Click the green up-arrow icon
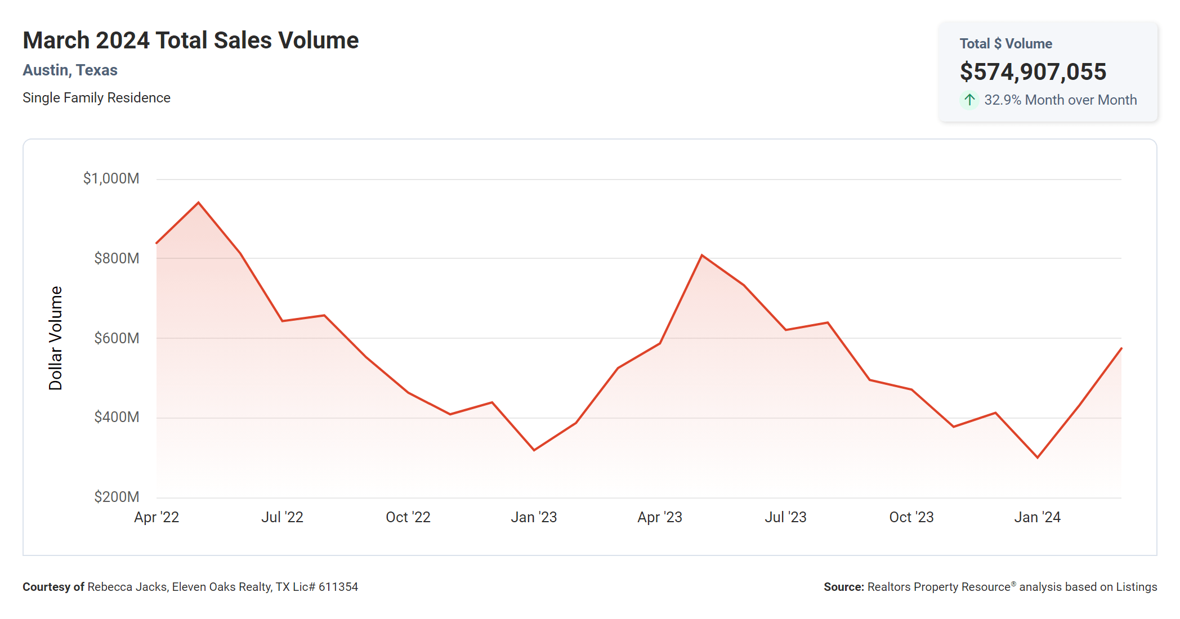 pyautogui.click(x=969, y=100)
